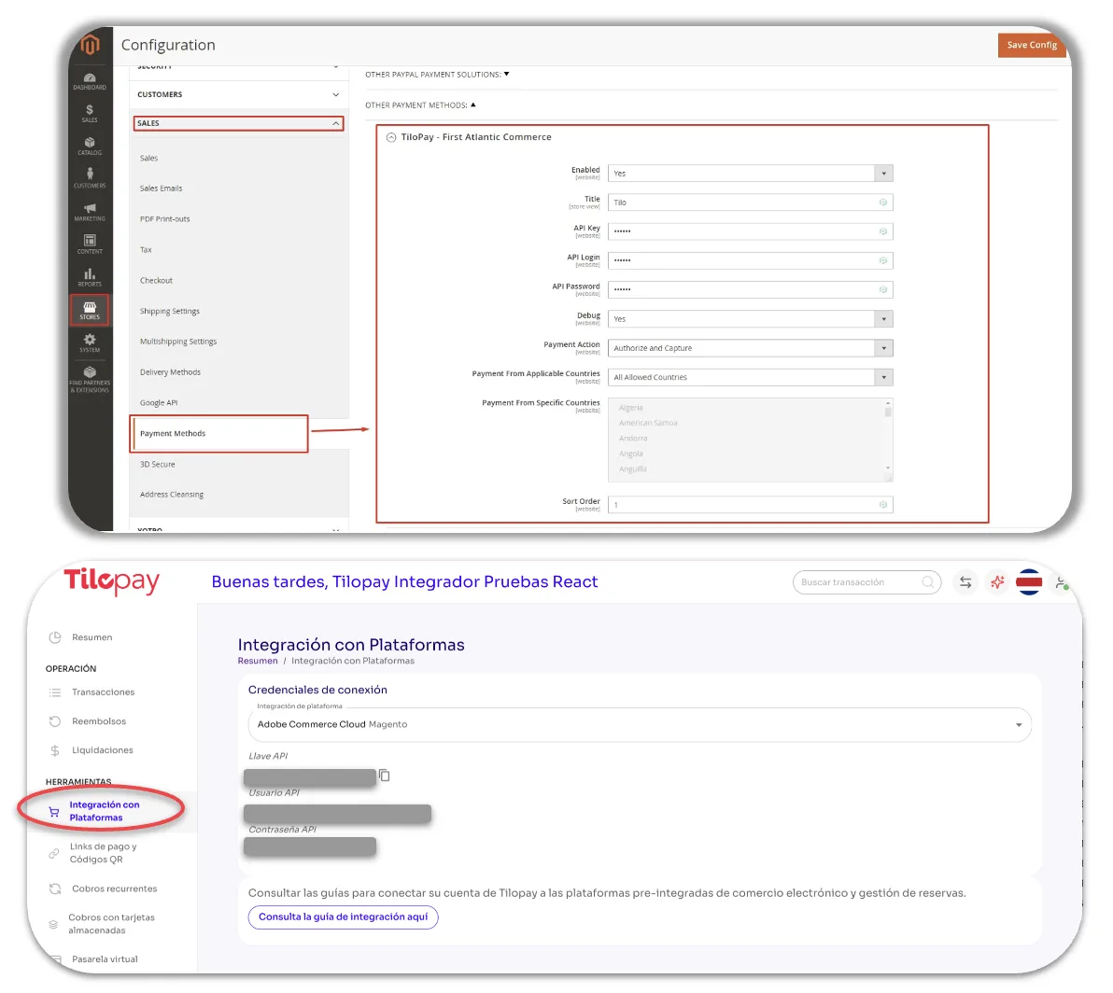The image size is (1113, 993).
Task: Open the Enabled dropdown
Action: click(751, 174)
